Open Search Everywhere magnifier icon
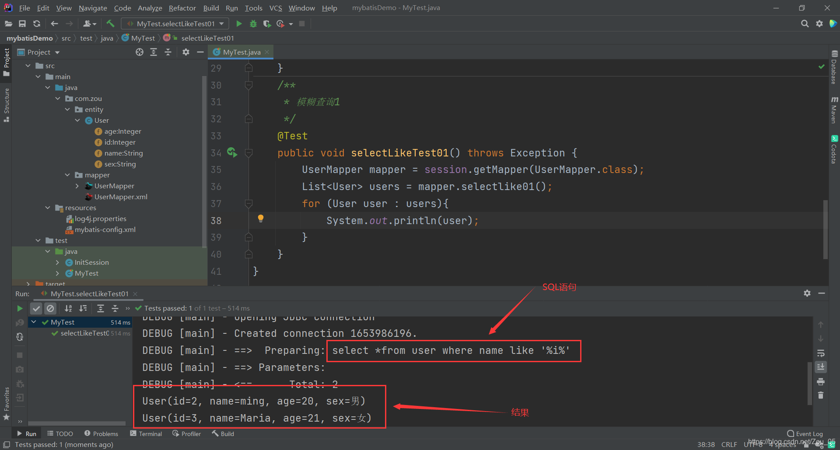Screen dimensions: 840x450 coord(805,24)
